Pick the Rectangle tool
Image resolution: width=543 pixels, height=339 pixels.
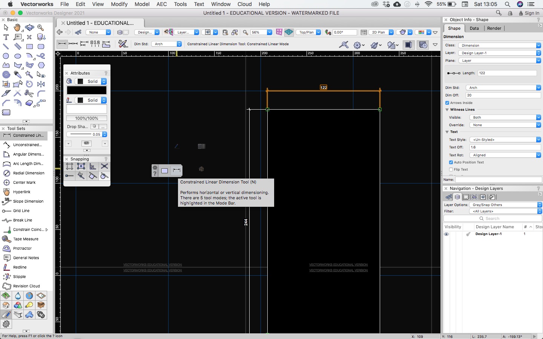click(29, 46)
